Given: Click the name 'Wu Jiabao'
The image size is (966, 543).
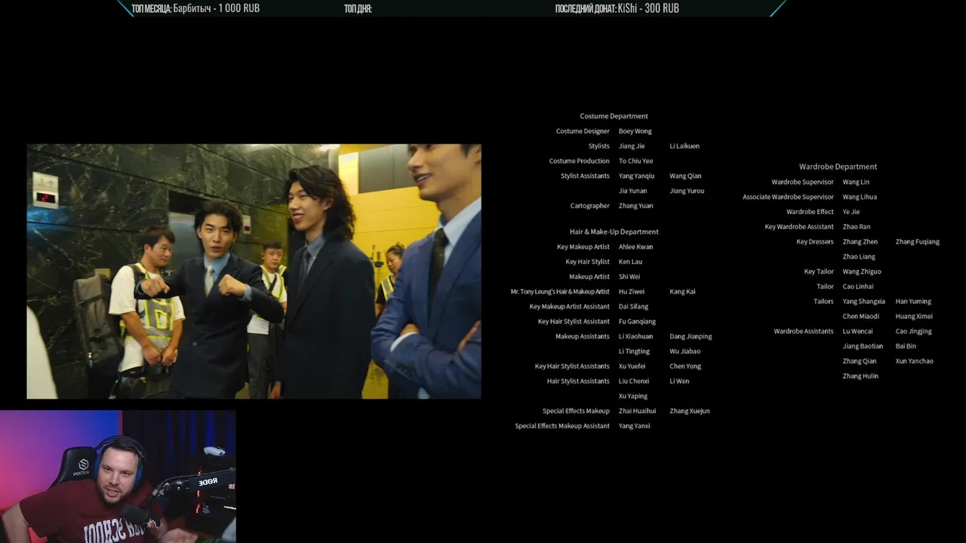Looking at the screenshot, I should (685, 351).
